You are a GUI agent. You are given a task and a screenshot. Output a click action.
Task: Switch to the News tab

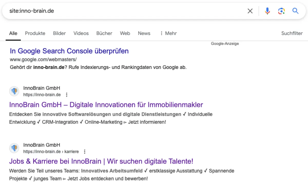[144, 33]
